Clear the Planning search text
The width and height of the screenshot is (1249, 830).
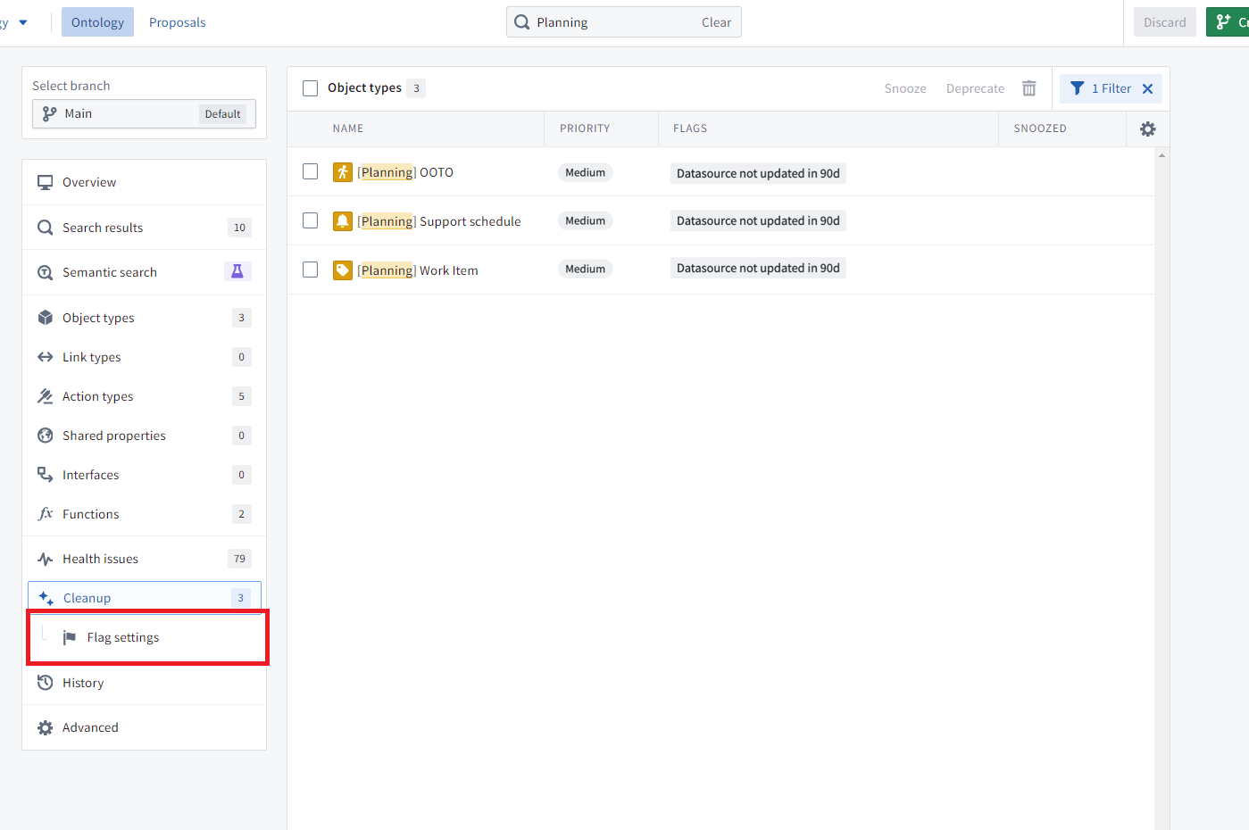(x=716, y=22)
